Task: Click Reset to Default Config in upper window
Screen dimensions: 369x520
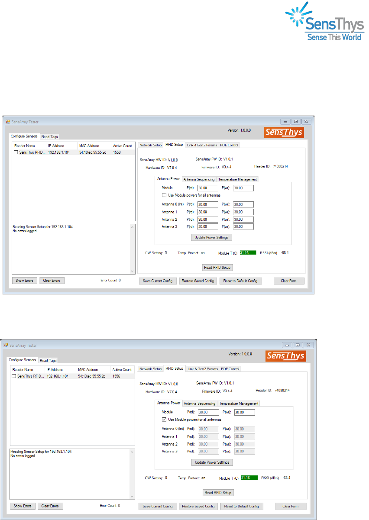Action: click(240, 281)
